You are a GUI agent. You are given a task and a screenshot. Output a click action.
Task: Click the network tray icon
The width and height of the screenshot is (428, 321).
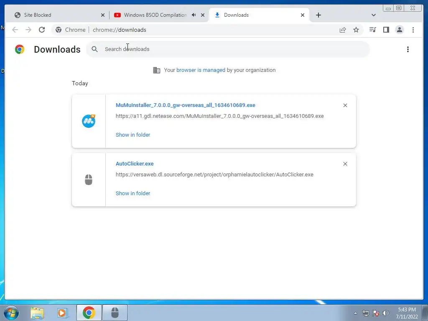[365, 313]
